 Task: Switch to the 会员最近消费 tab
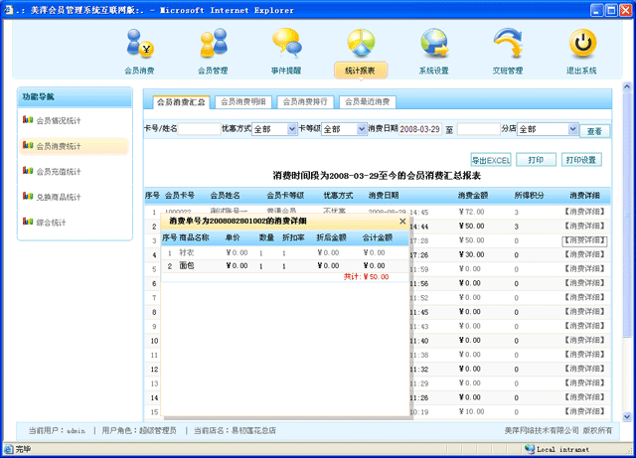[x=367, y=101]
